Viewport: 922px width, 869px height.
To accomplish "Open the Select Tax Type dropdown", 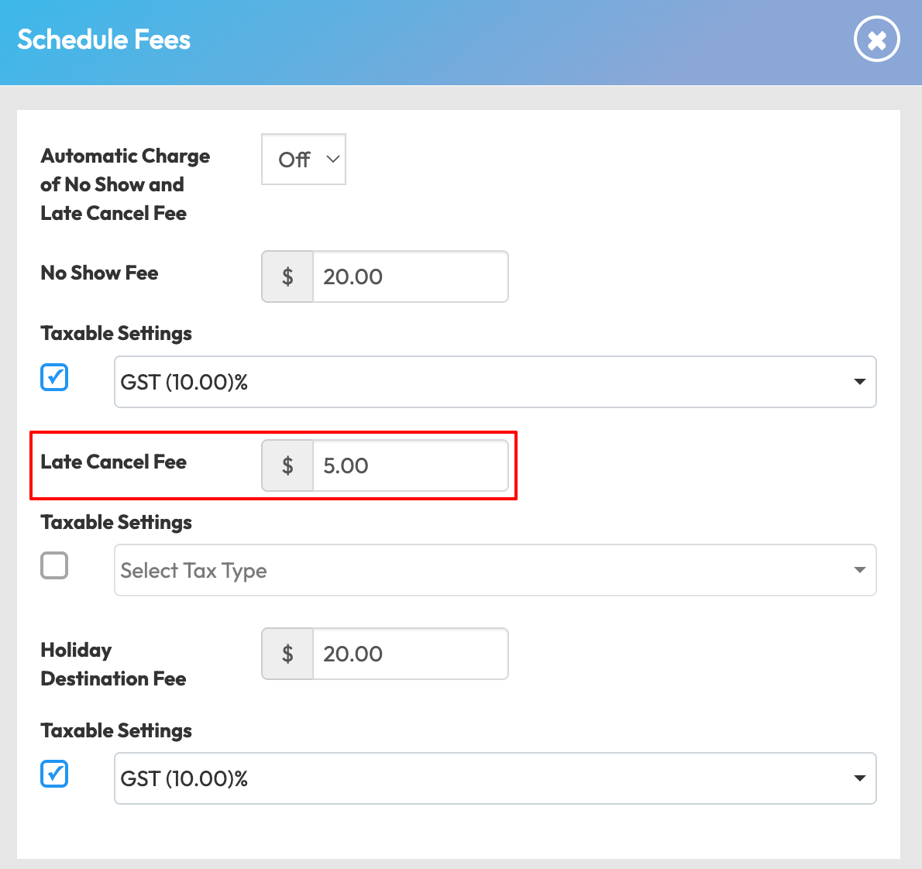I will coord(495,571).
